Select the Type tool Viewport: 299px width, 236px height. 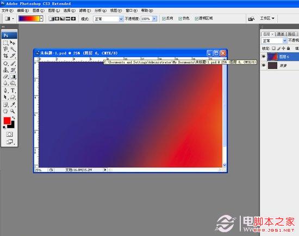[13, 91]
